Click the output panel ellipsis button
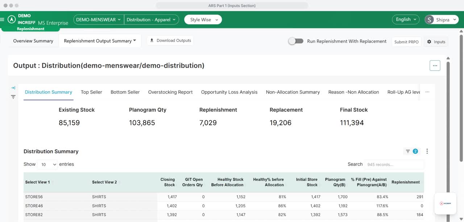This screenshot has height=222, width=464. coord(435,65)
